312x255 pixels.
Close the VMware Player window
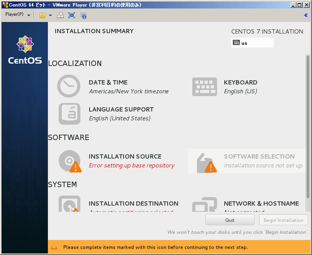tap(307, 5)
